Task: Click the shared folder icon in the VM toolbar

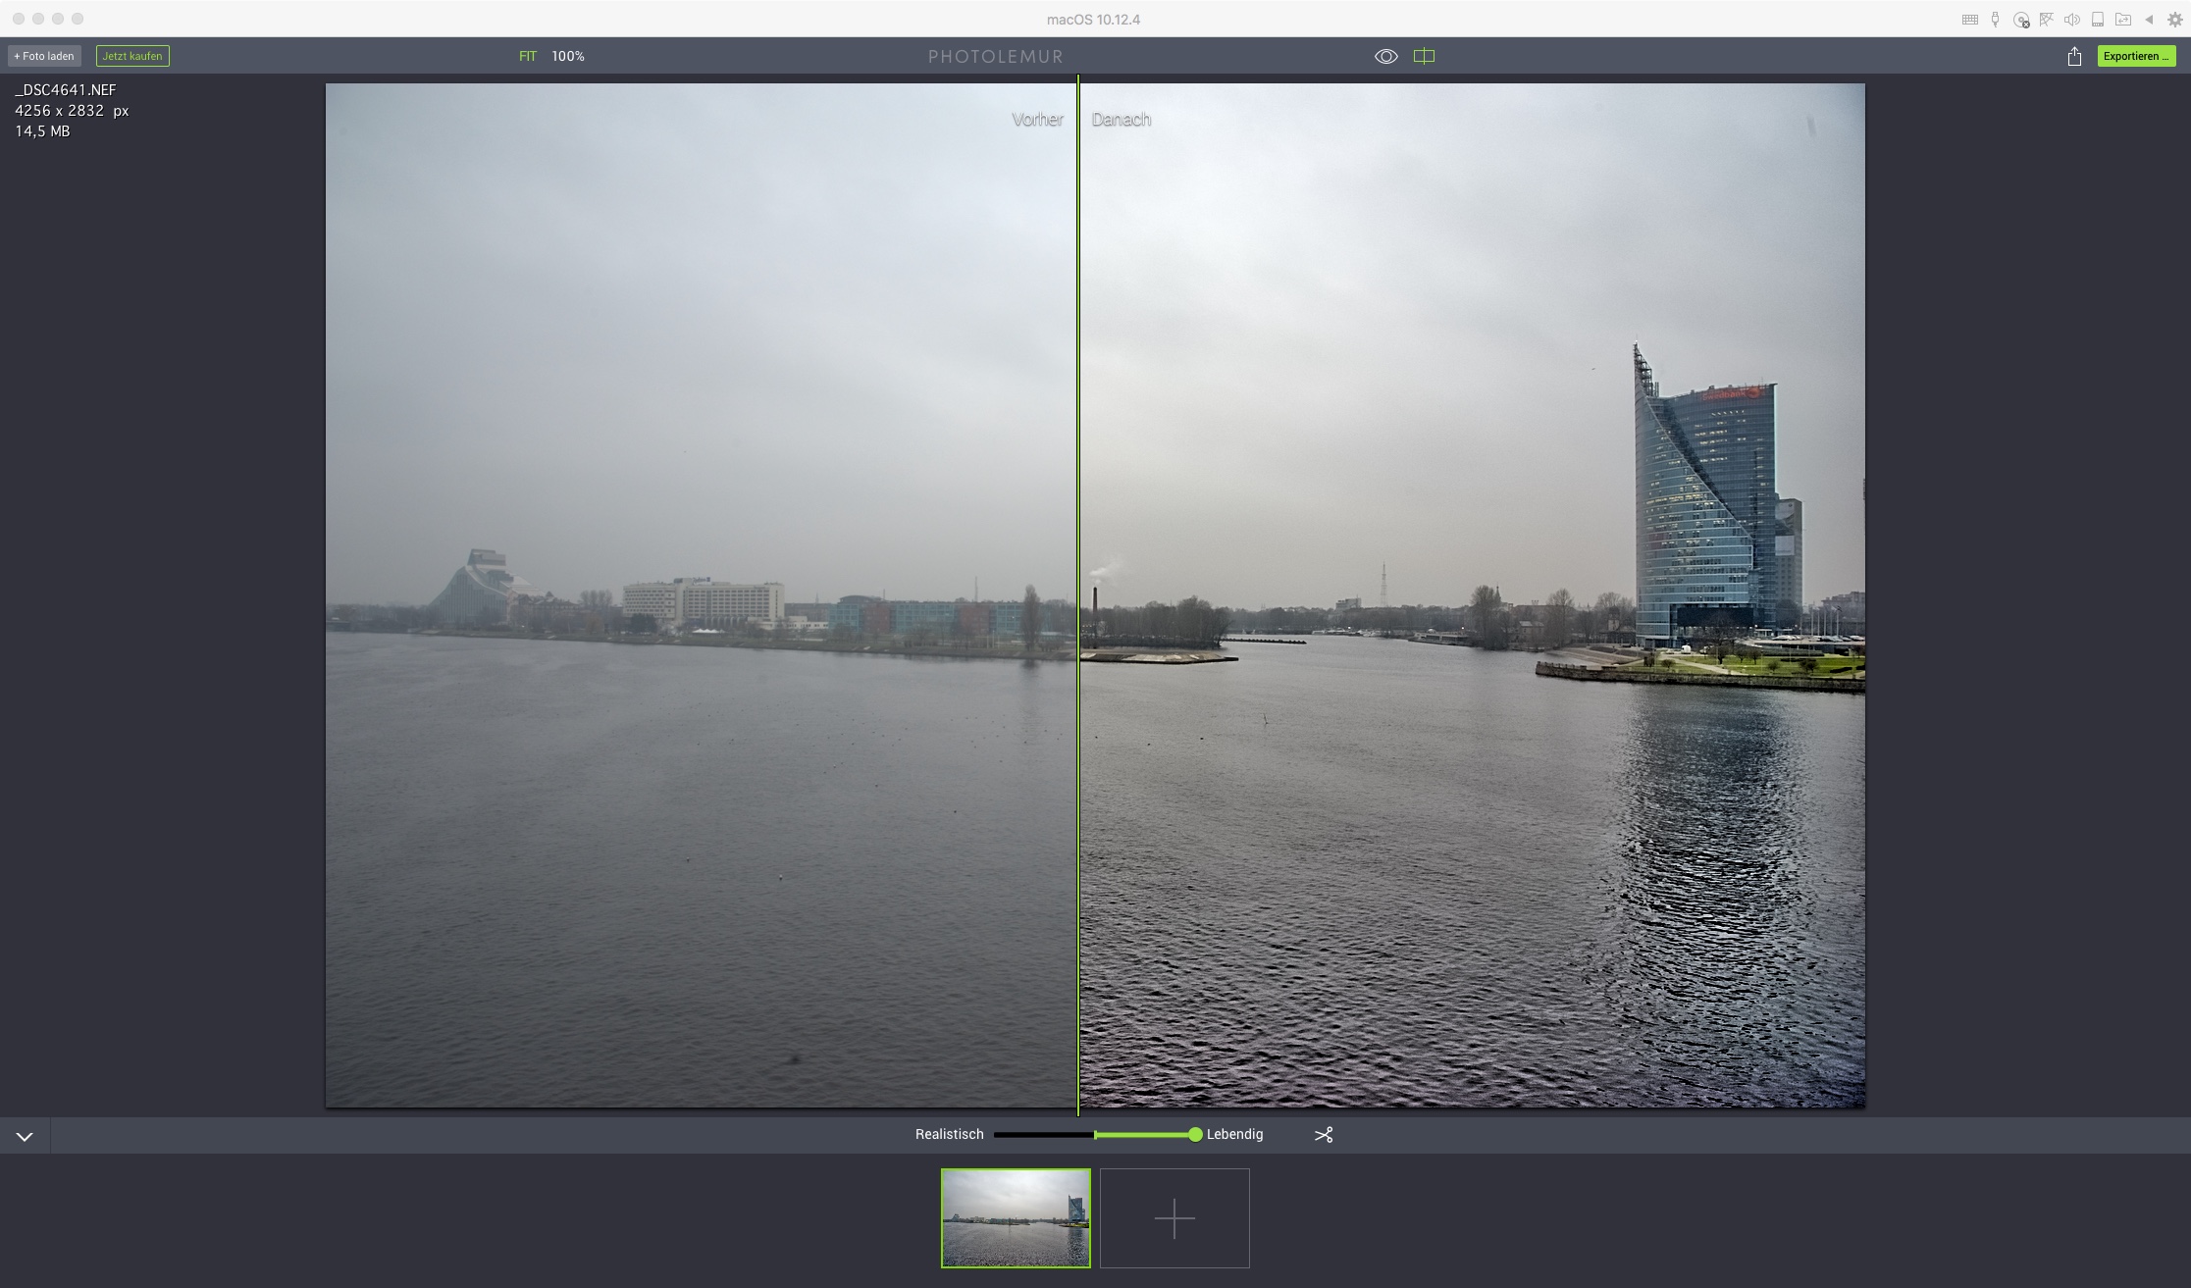Action: click(2123, 20)
